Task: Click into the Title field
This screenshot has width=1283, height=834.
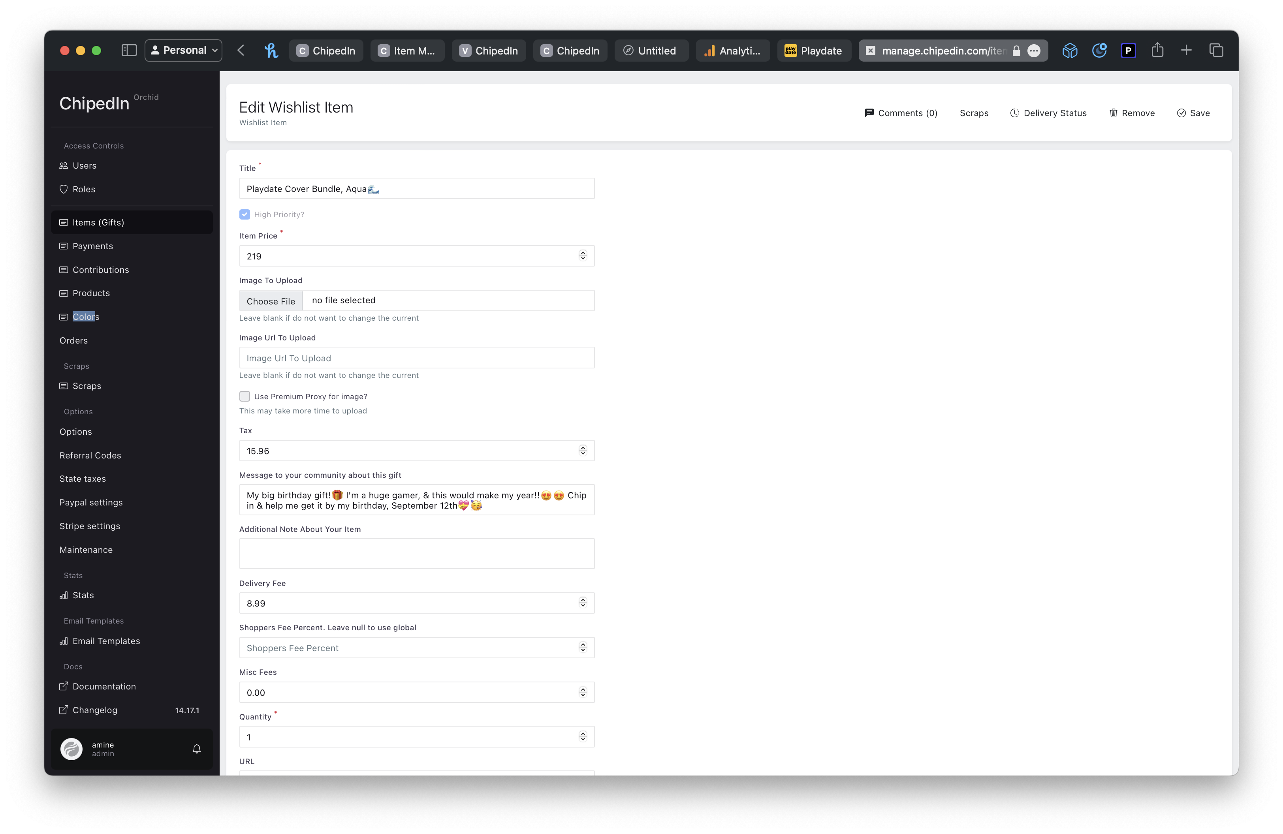Action: (x=417, y=189)
